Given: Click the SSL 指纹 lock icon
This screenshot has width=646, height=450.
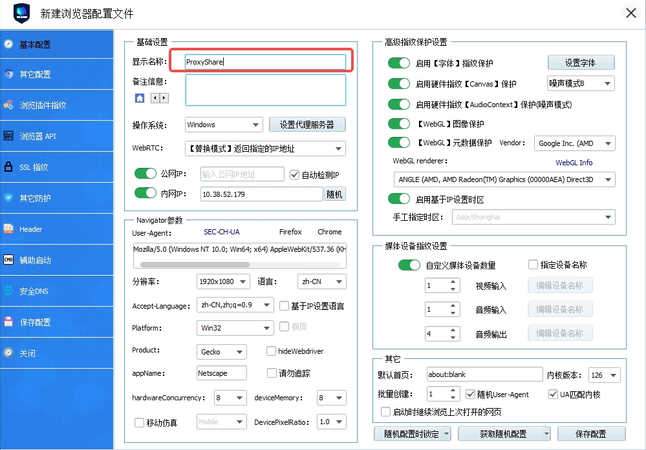Looking at the screenshot, I should click(x=8, y=167).
